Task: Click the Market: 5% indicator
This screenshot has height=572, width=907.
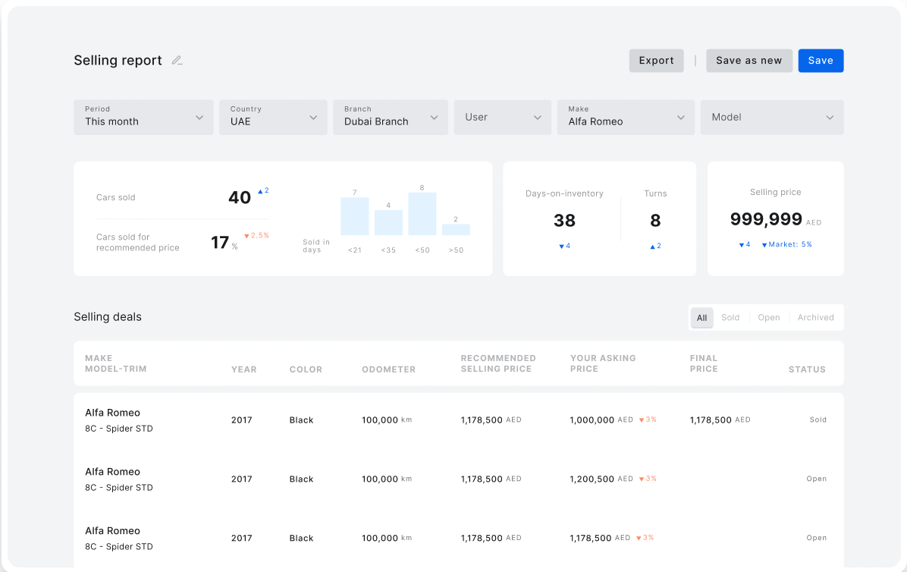Action: coord(786,245)
